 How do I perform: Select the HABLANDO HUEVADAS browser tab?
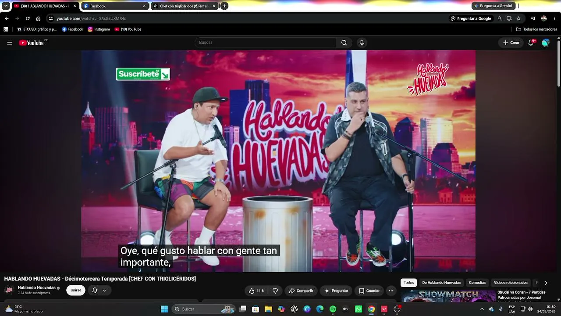[x=46, y=6]
